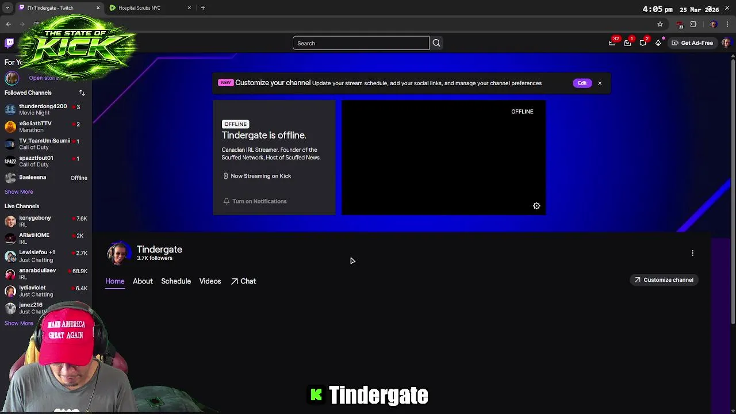
Task: Open Lewislefou +1 Just Chatting channel
Action: click(46, 256)
